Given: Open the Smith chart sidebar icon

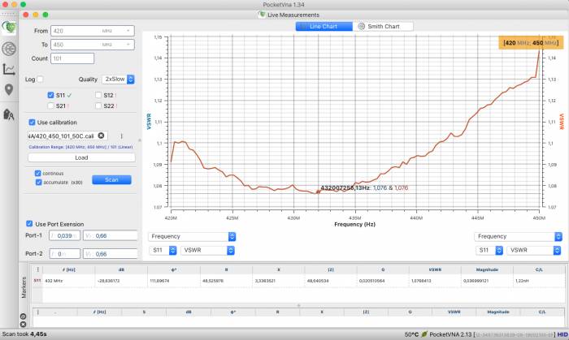Looking at the screenshot, I should [x=10, y=48].
